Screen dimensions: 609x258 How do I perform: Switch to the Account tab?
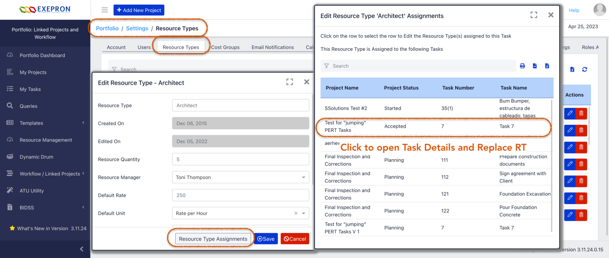tap(116, 47)
